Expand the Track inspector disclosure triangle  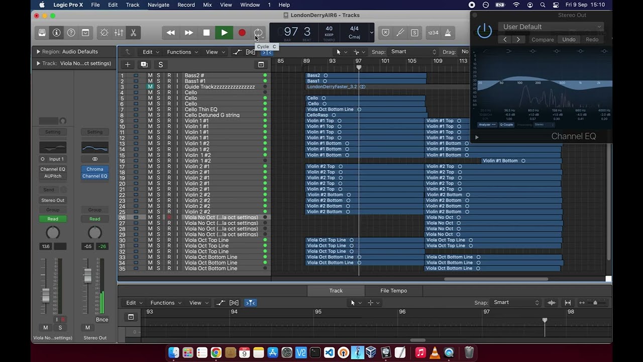click(x=38, y=63)
